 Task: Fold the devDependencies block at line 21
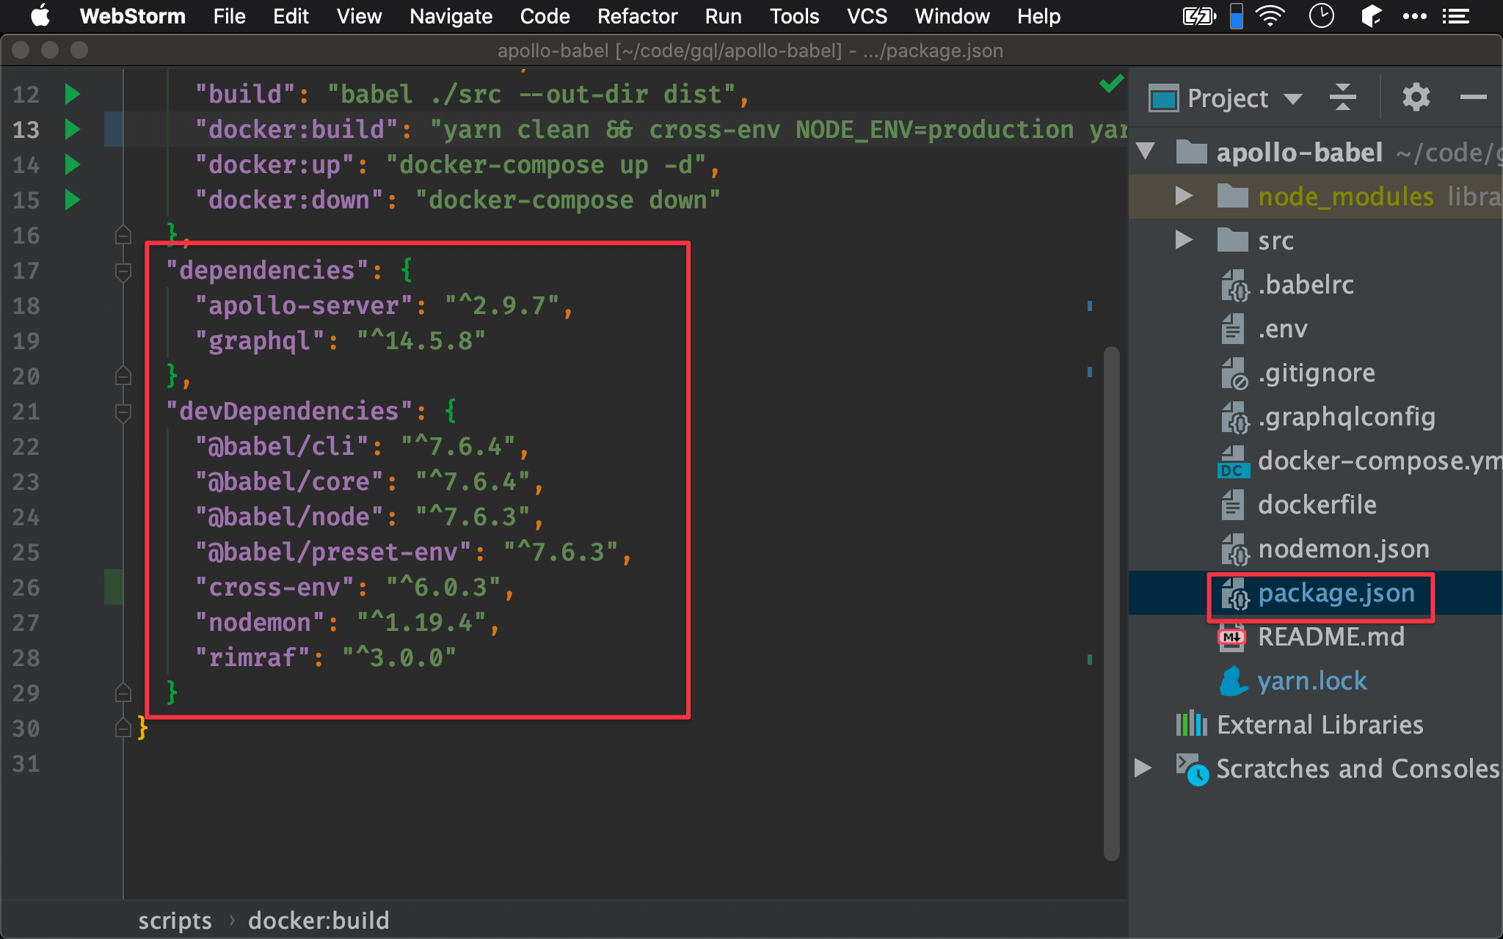coord(123,412)
